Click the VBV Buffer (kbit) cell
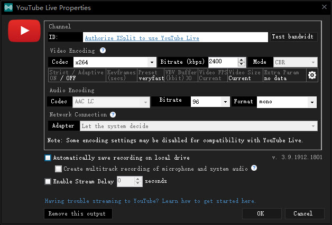Screen dimensions: 332x225 181,75
